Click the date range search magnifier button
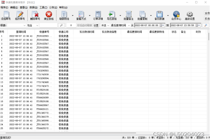The height and width of the screenshot is (140, 210). click(x=206, y=25)
